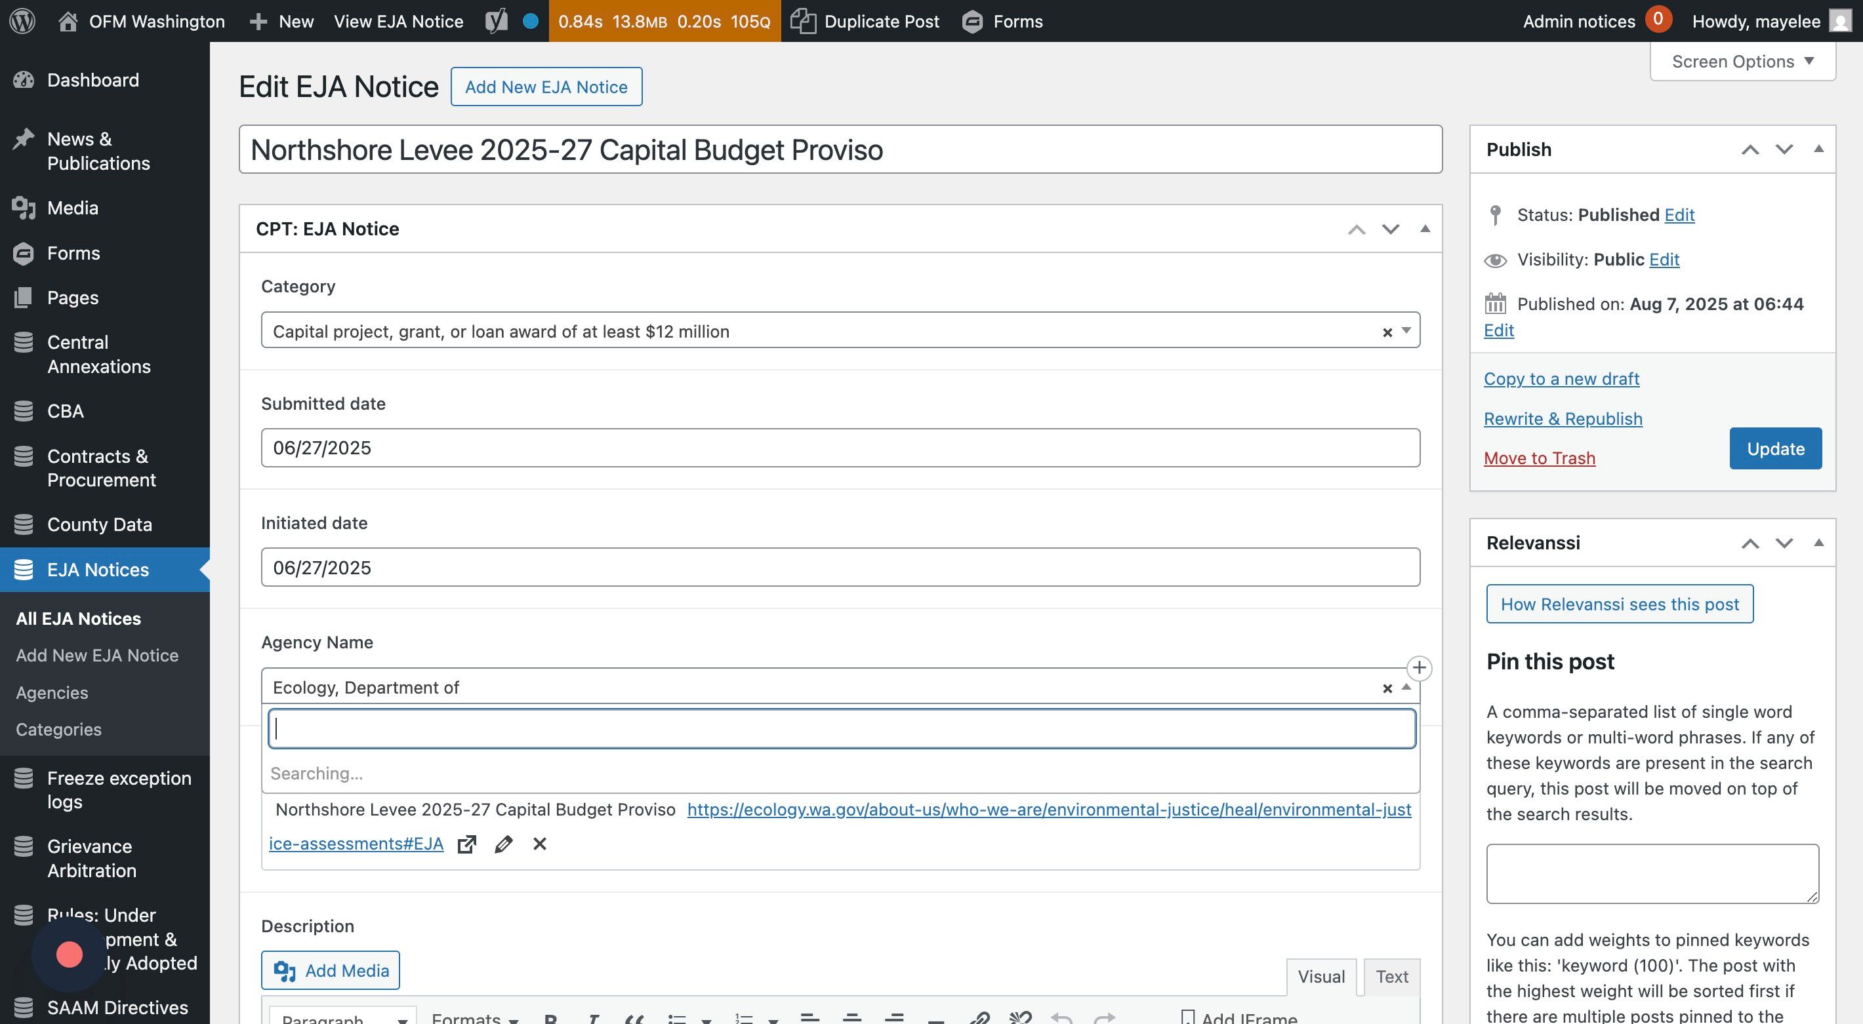Remove the linked notice with the X icon
Image resolution: width=1863 pixels, height=1024 pixels.
pyautogui.click(x=539, y=844)
